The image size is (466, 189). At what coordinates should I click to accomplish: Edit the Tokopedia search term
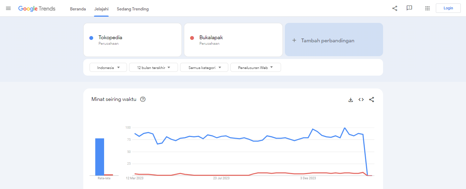133,40
